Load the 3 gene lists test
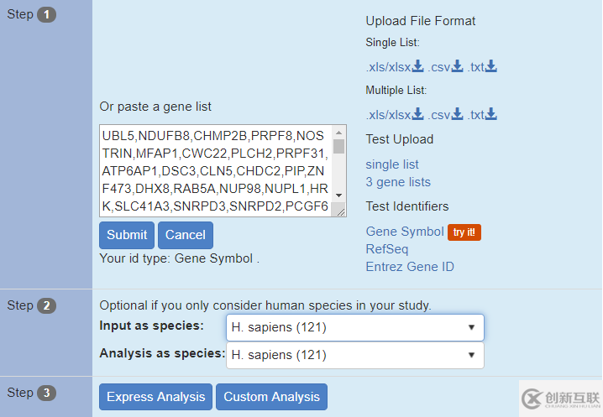The image size is (603, 417). [x=398, y=182]
